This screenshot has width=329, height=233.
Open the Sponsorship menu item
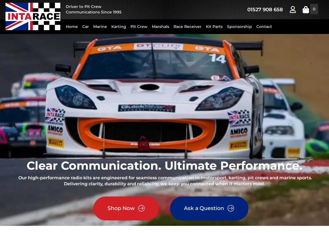click(x=239, y=27)
